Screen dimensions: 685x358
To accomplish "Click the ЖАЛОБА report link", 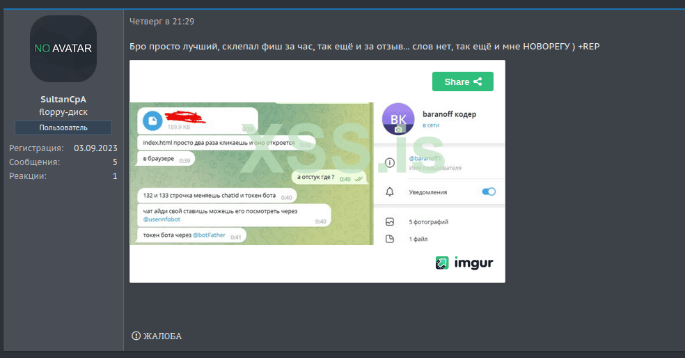I will tap(162, 336).
